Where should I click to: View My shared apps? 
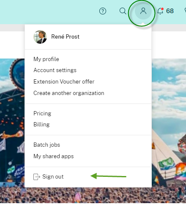54,156
